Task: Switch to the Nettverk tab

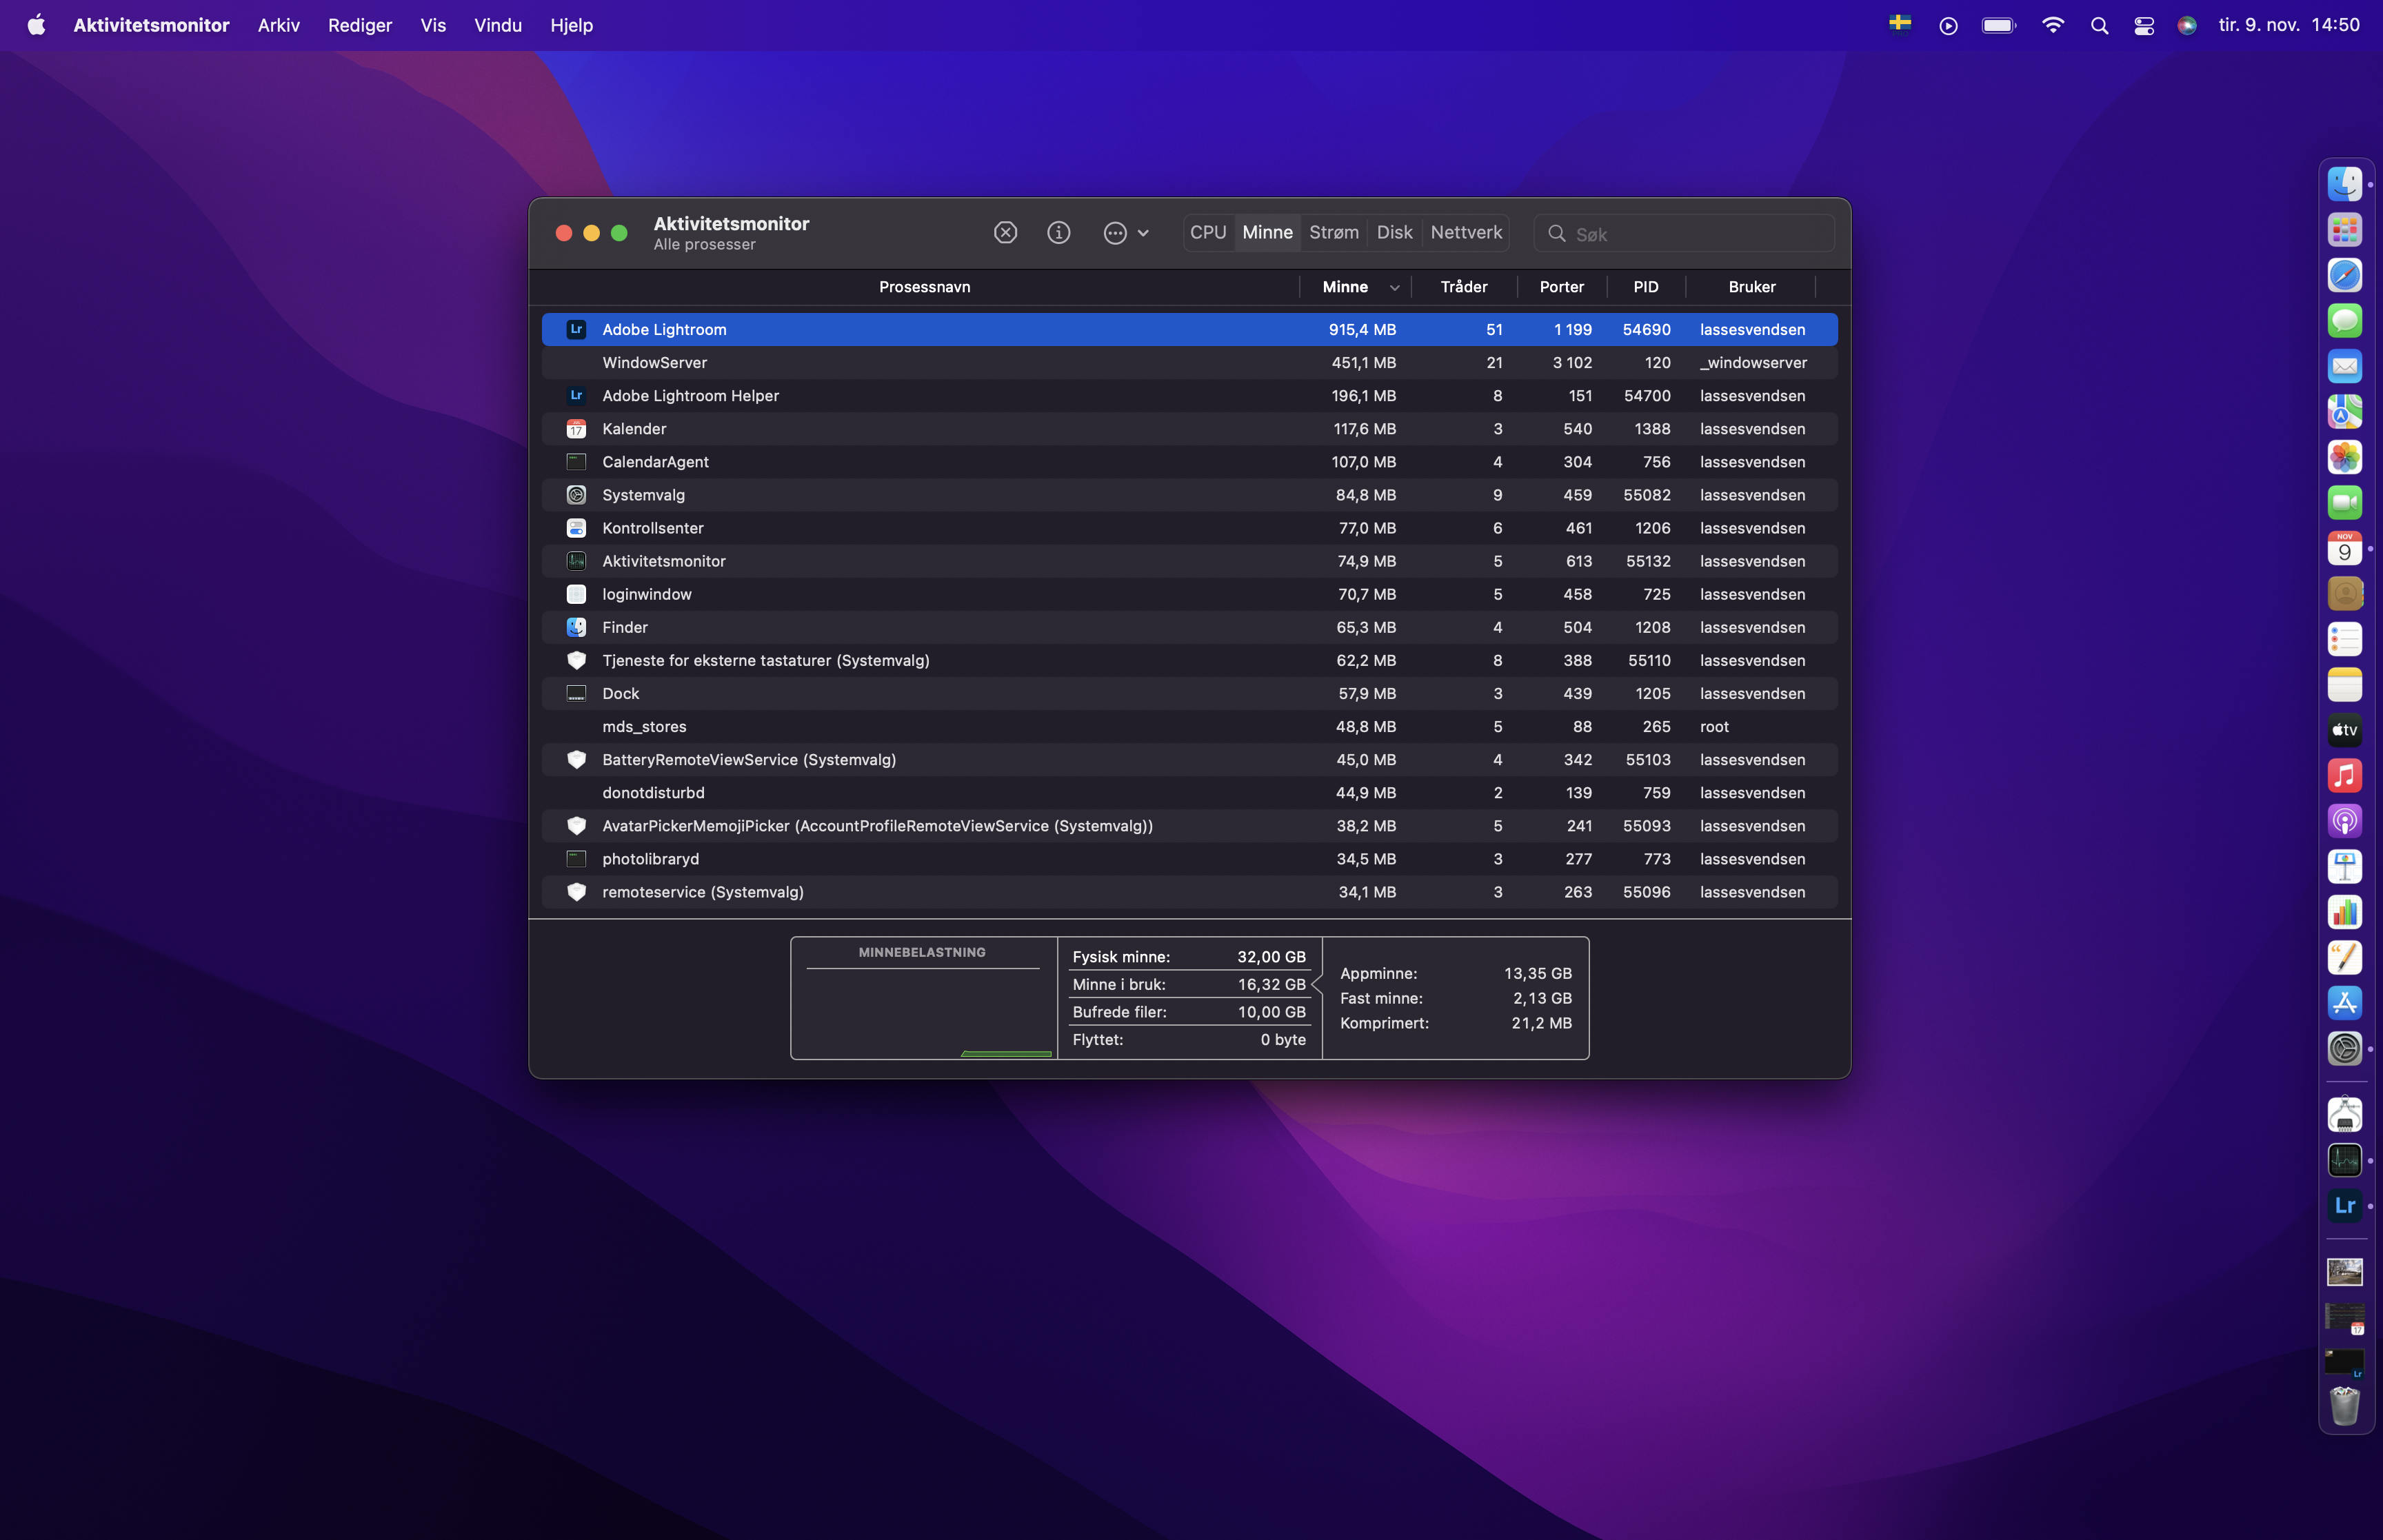Action: point(1466,232)
